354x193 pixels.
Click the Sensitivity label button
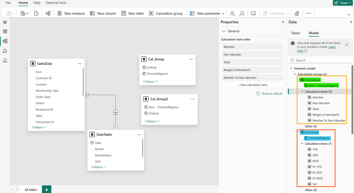pyautogui.click(x=276, y=13)
